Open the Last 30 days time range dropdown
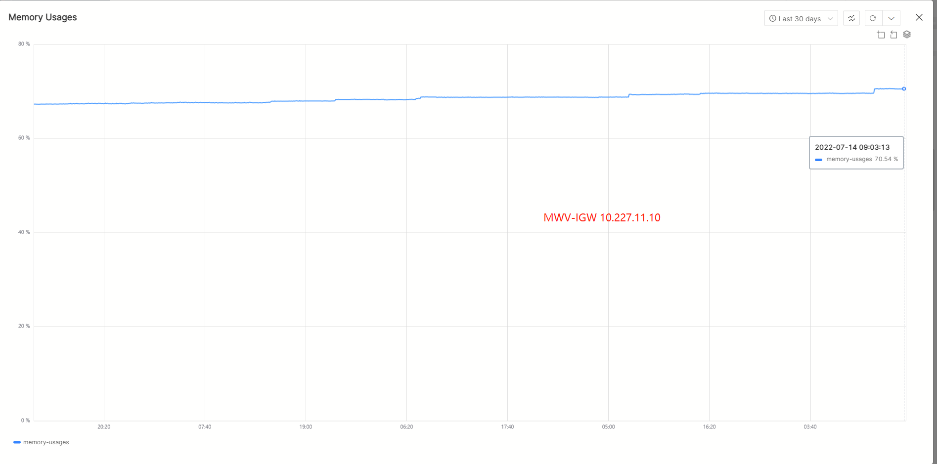Viewport: 937px width, 464px height. (x=801, y=18)
